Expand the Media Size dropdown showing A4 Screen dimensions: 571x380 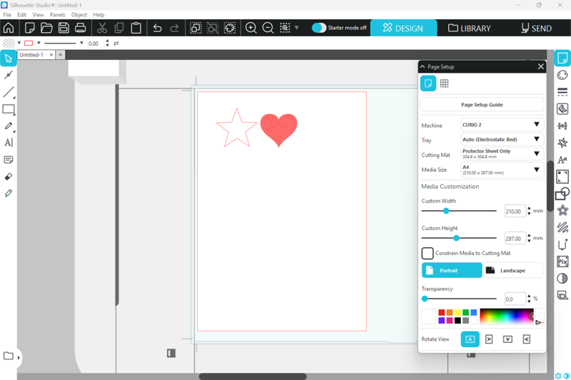point(502,170)
